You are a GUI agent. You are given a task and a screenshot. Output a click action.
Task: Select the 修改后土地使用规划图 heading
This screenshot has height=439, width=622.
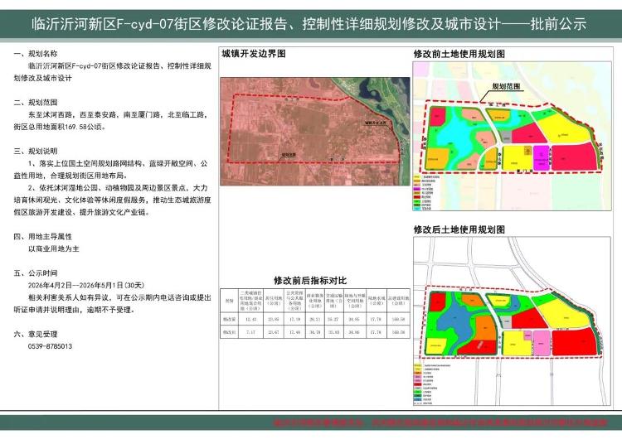459,229
